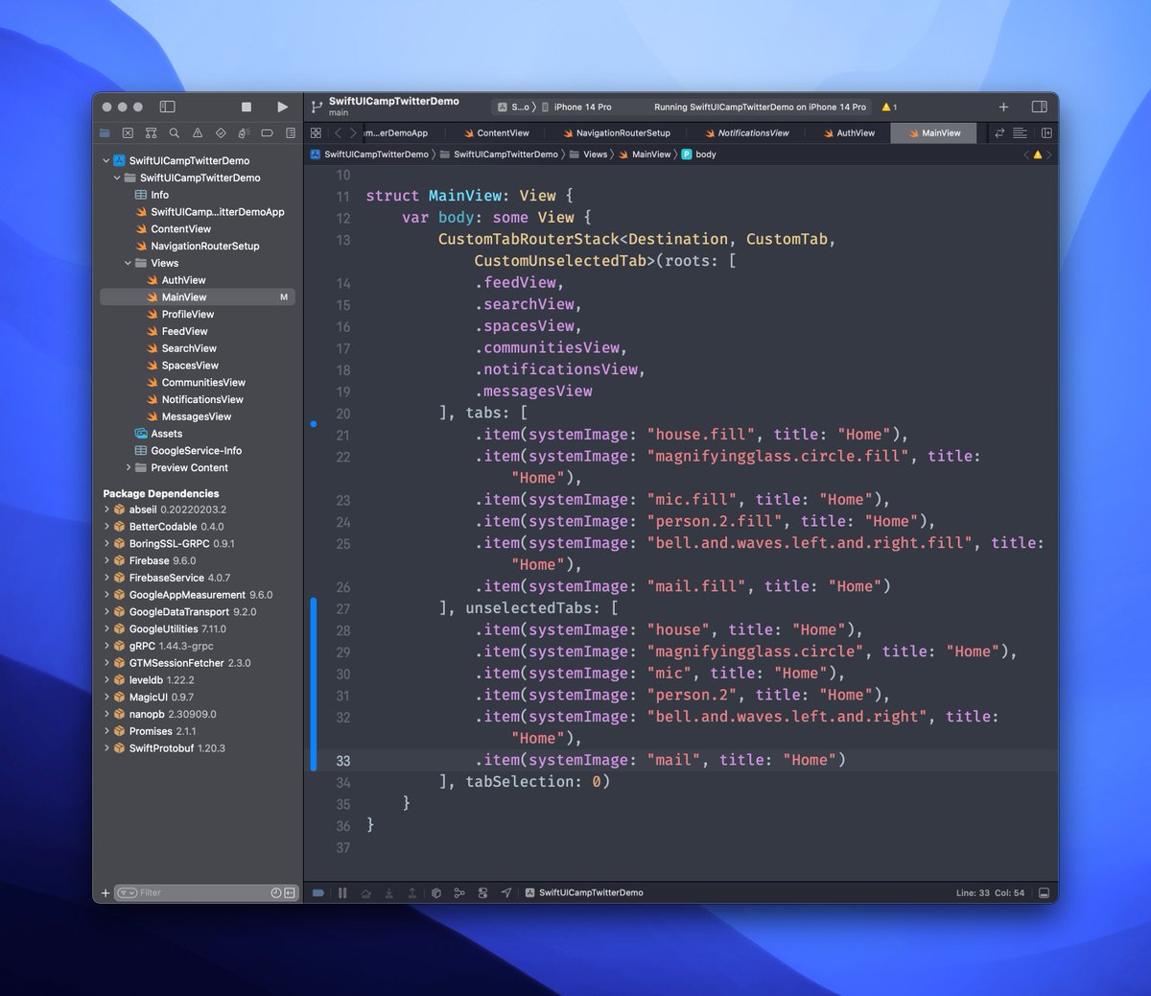Expand the MagicUI package
Viewport: 1151px width, 996px height.
(x=106, y=698)
